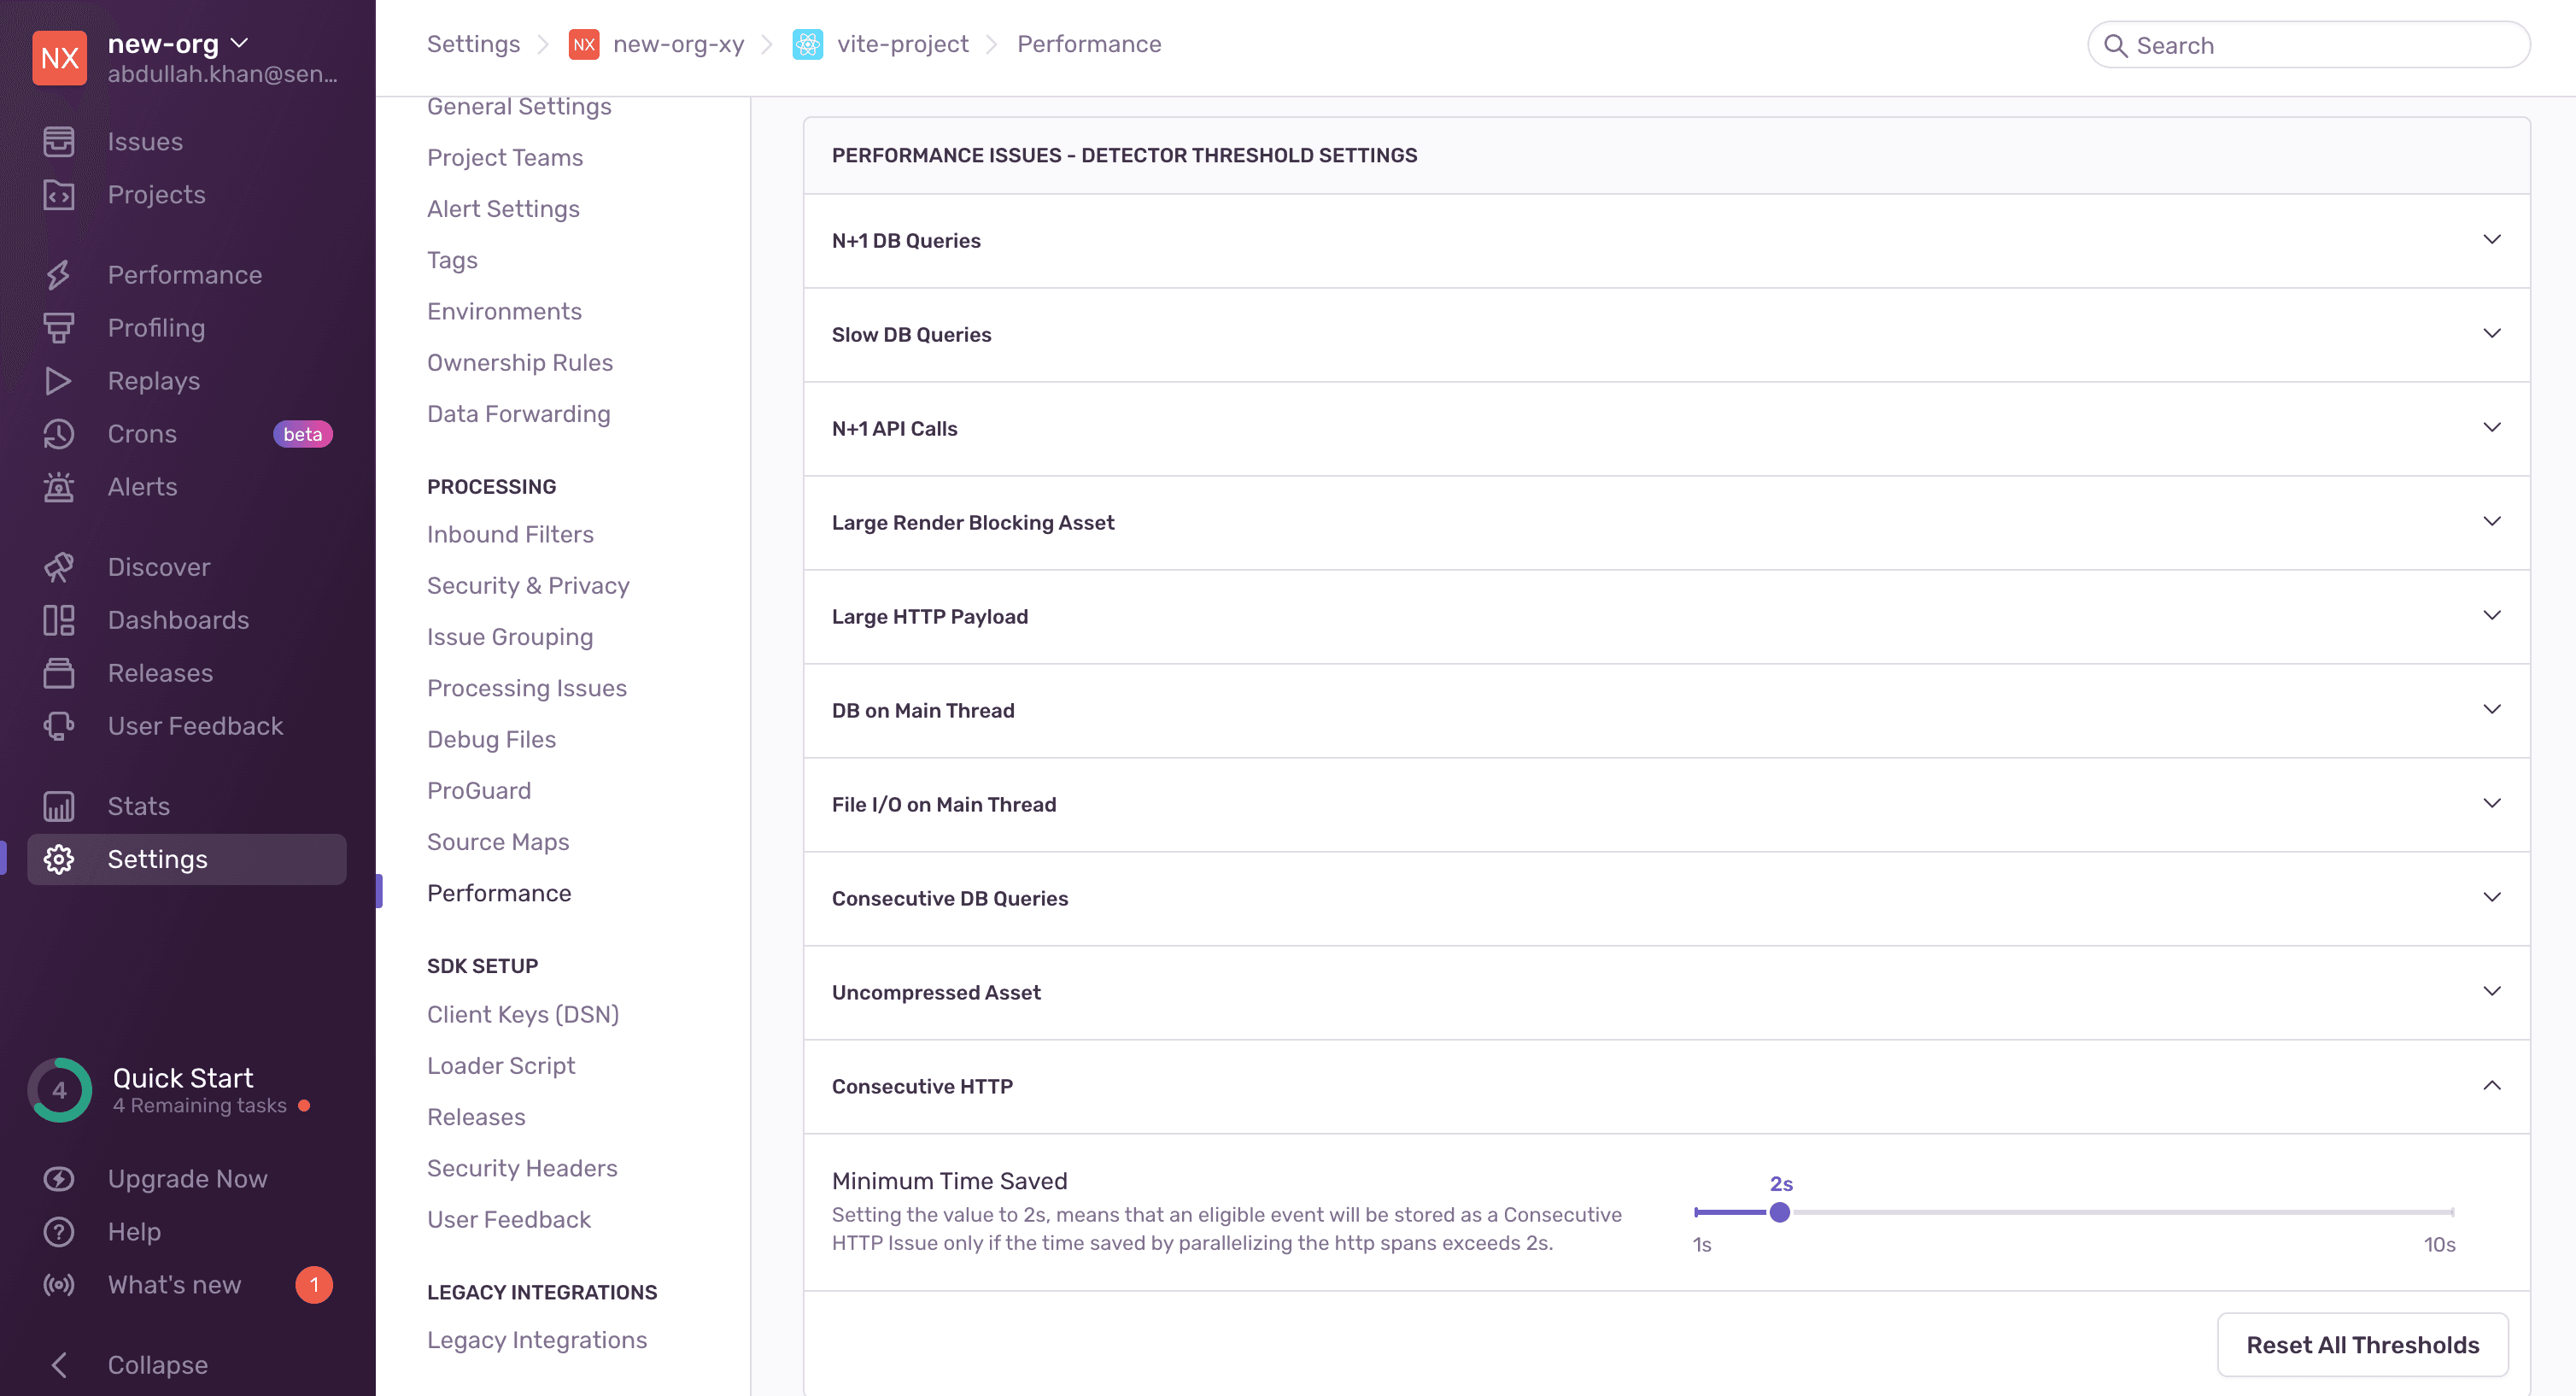The width and height of the screenshot is (2576, 1396).
Task: Open the Upgrade Now link
Action: [x=187, y=1178]
